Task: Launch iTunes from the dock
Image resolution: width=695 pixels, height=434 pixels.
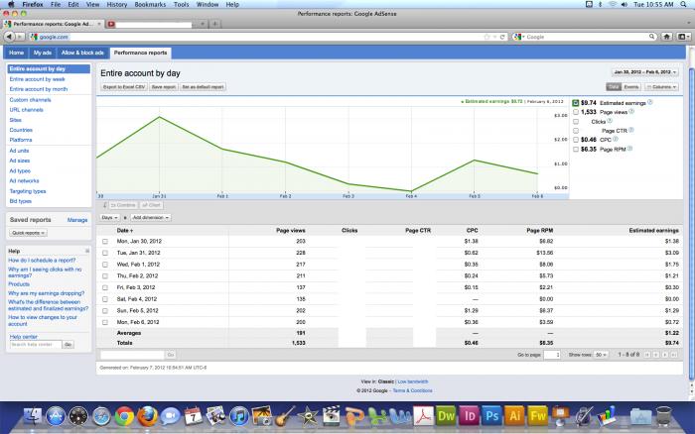Action: point(239,416)
